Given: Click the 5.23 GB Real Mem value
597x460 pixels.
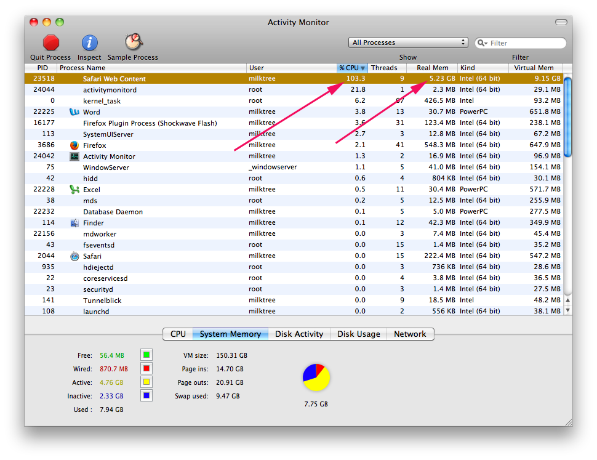Looking at the screenshot, I should pyautogui.click(x=442, y=78).
